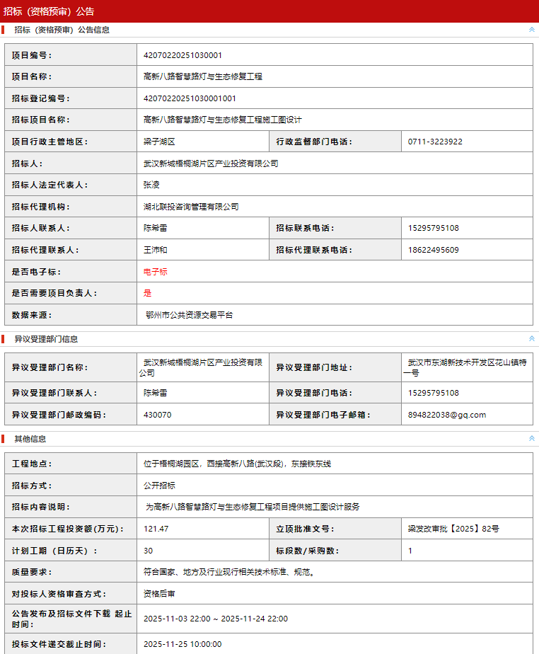Click the red 电子标 value
This screenshot has height=654, width=539.
tap(155, 272)
